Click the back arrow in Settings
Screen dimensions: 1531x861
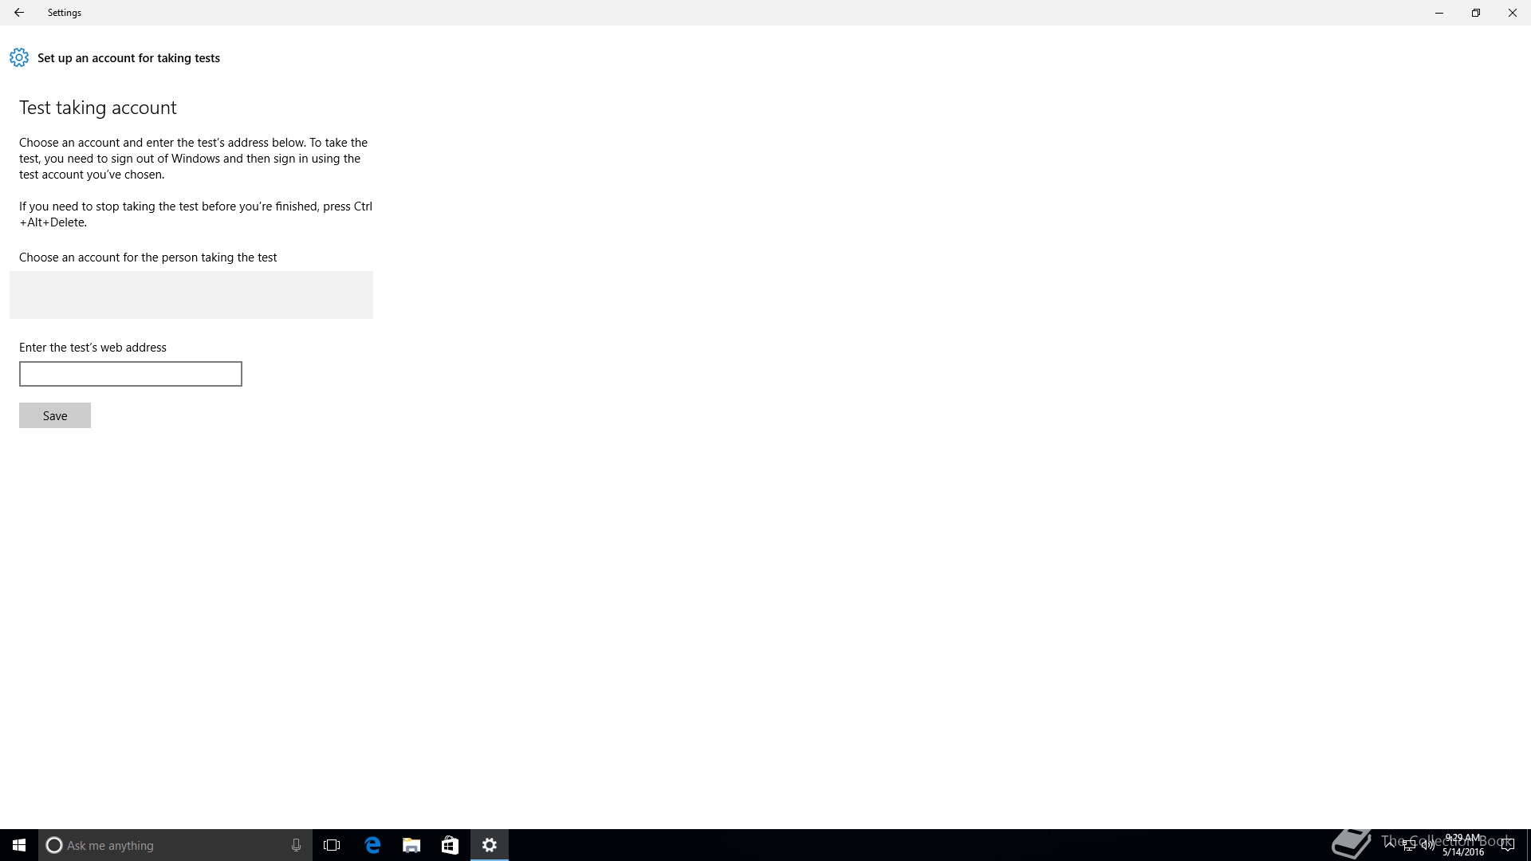pyautogui.click(x=19, y=13)
